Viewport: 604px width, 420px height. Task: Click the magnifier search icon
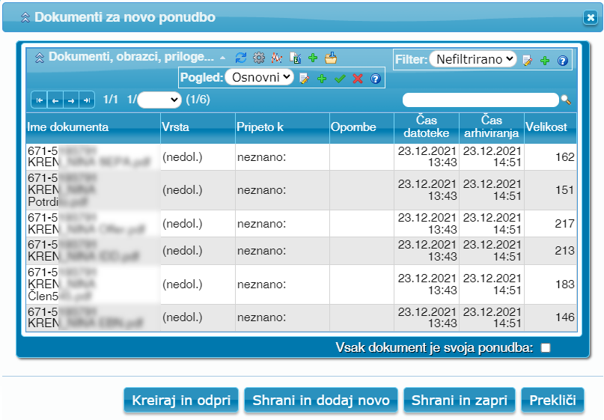566,100
